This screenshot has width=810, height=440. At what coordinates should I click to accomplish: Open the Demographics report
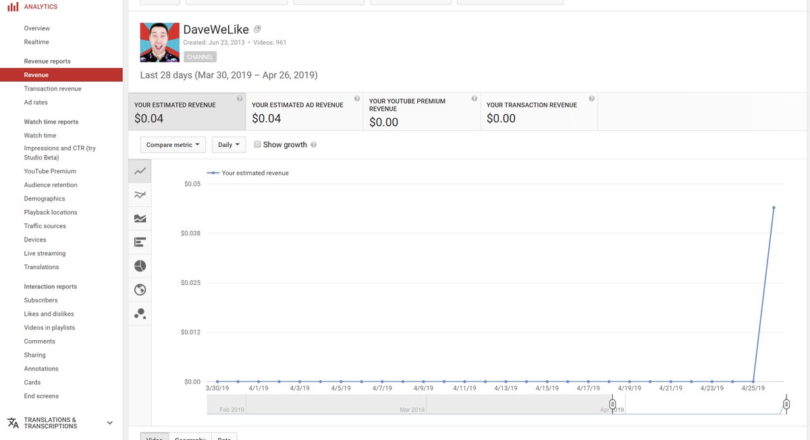(x=45, y=199)
